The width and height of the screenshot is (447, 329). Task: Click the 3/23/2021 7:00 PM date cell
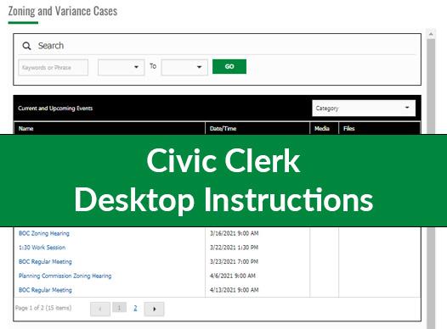[234, 262]
